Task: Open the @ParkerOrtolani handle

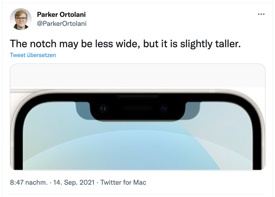Action: point(62,24)
